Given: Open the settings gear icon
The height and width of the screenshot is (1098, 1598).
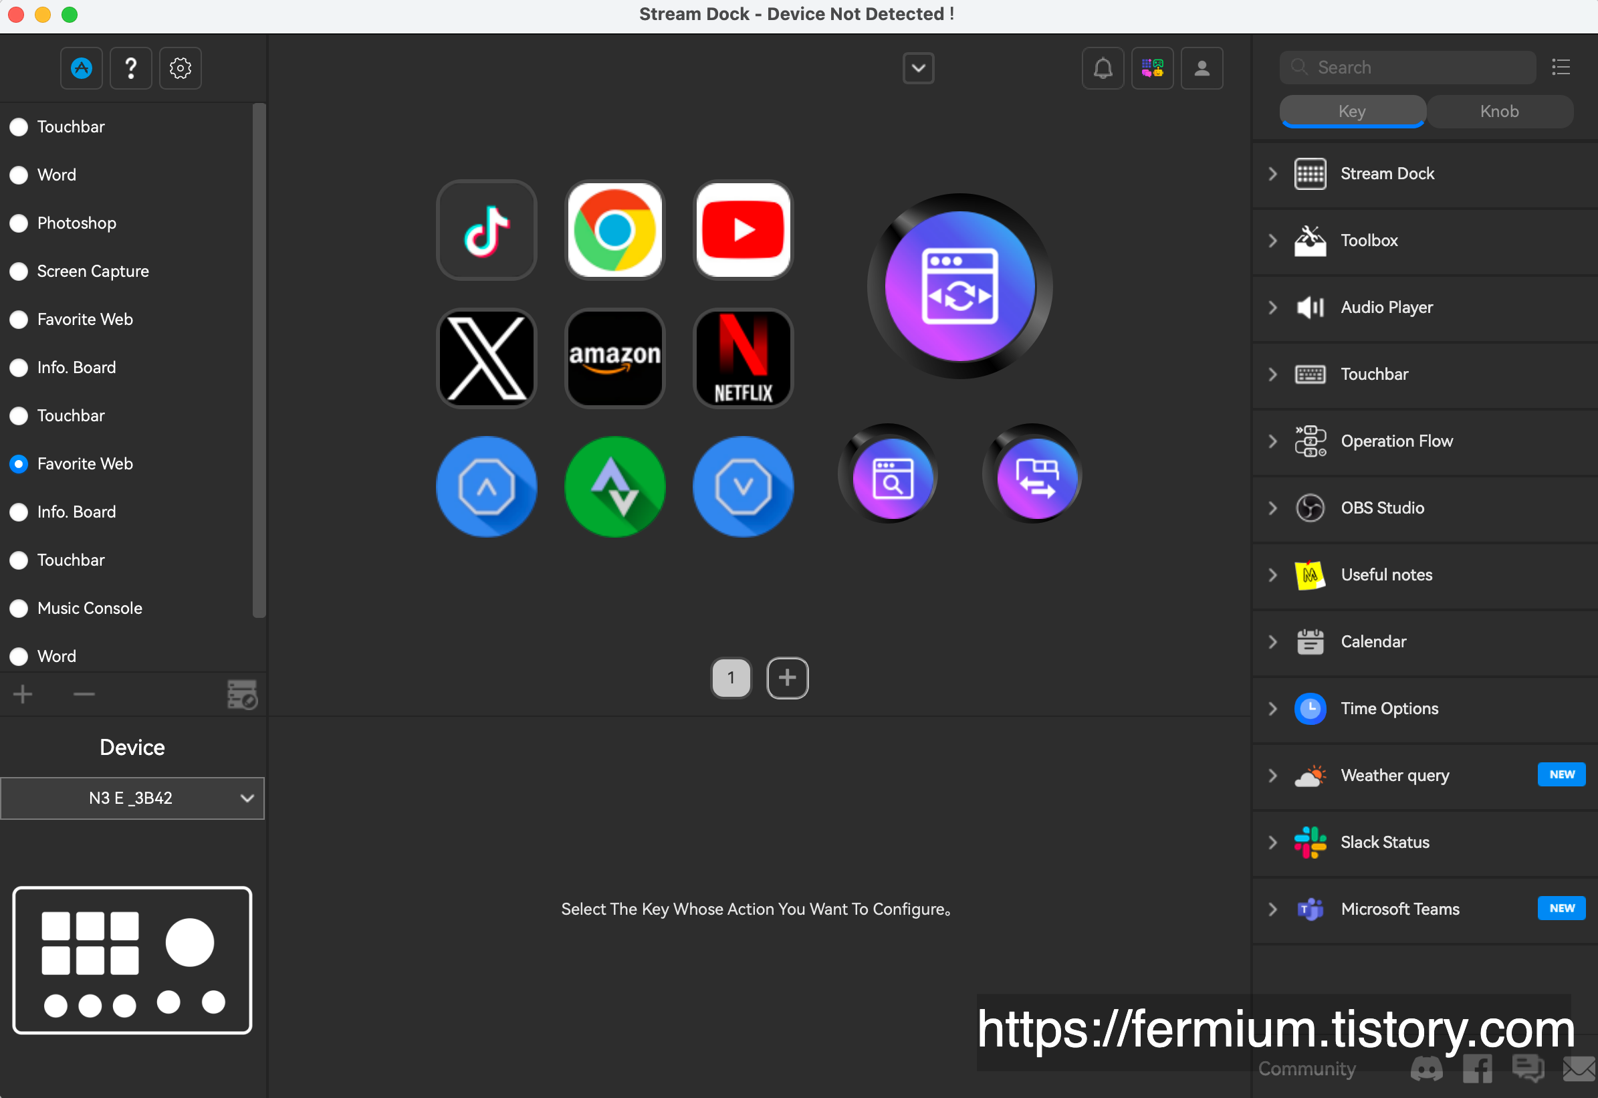Looking at the screenshot, I should pyautogui.click(x=181, y=68).
